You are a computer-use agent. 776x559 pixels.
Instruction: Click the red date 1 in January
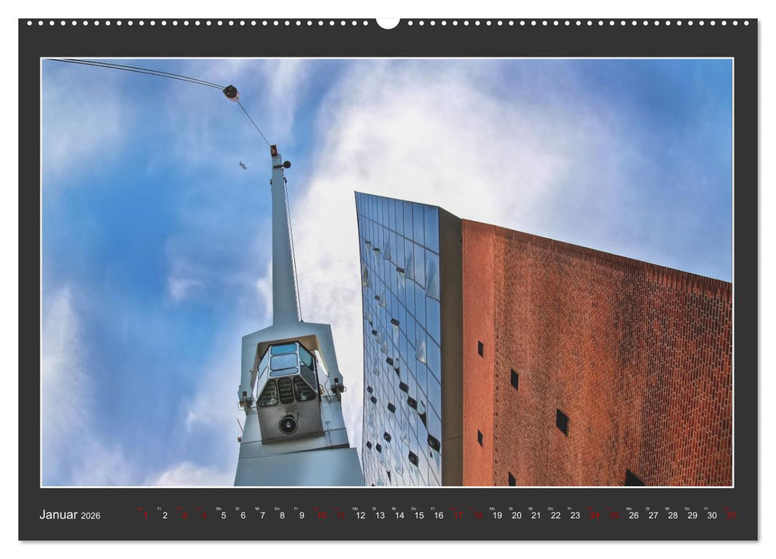pos(145,515)
